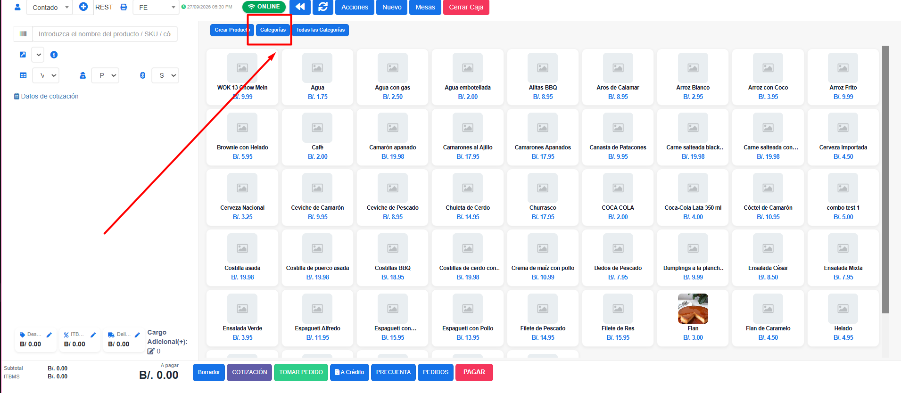Click the red PAGAR button
The width and height of the screenshot is (901, 393).
tap(474, 372)
